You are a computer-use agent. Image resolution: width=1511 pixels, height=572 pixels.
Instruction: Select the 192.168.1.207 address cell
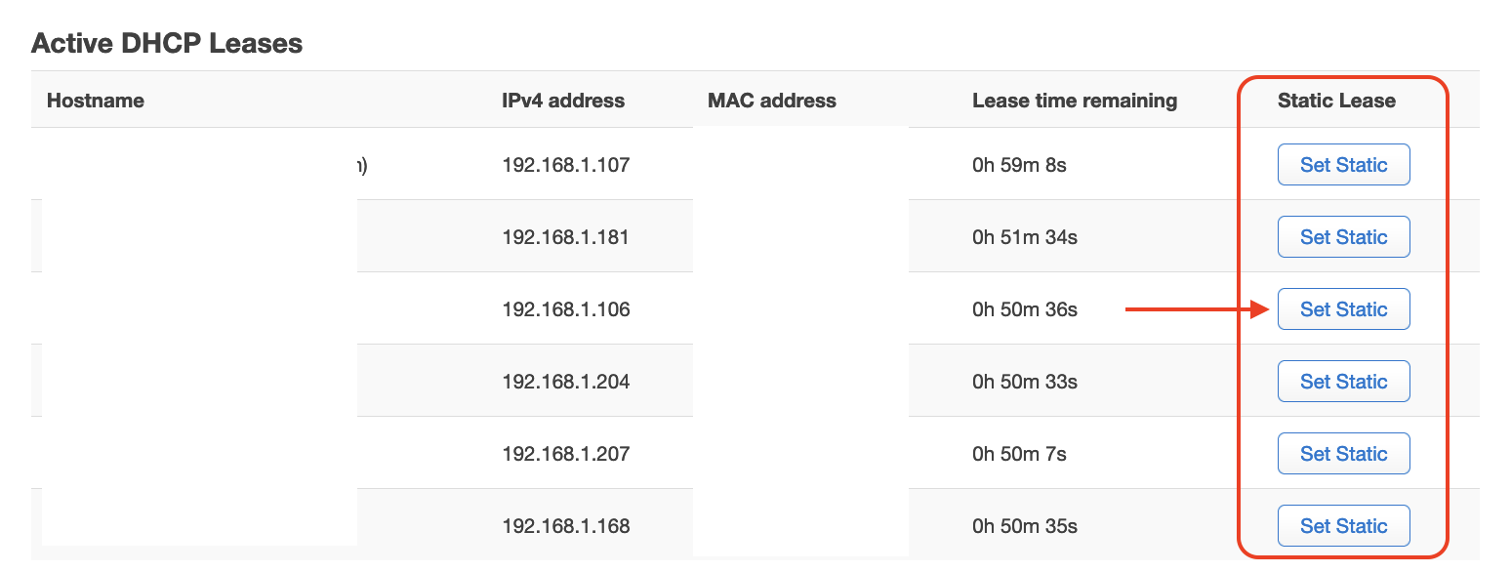[566, 454]
